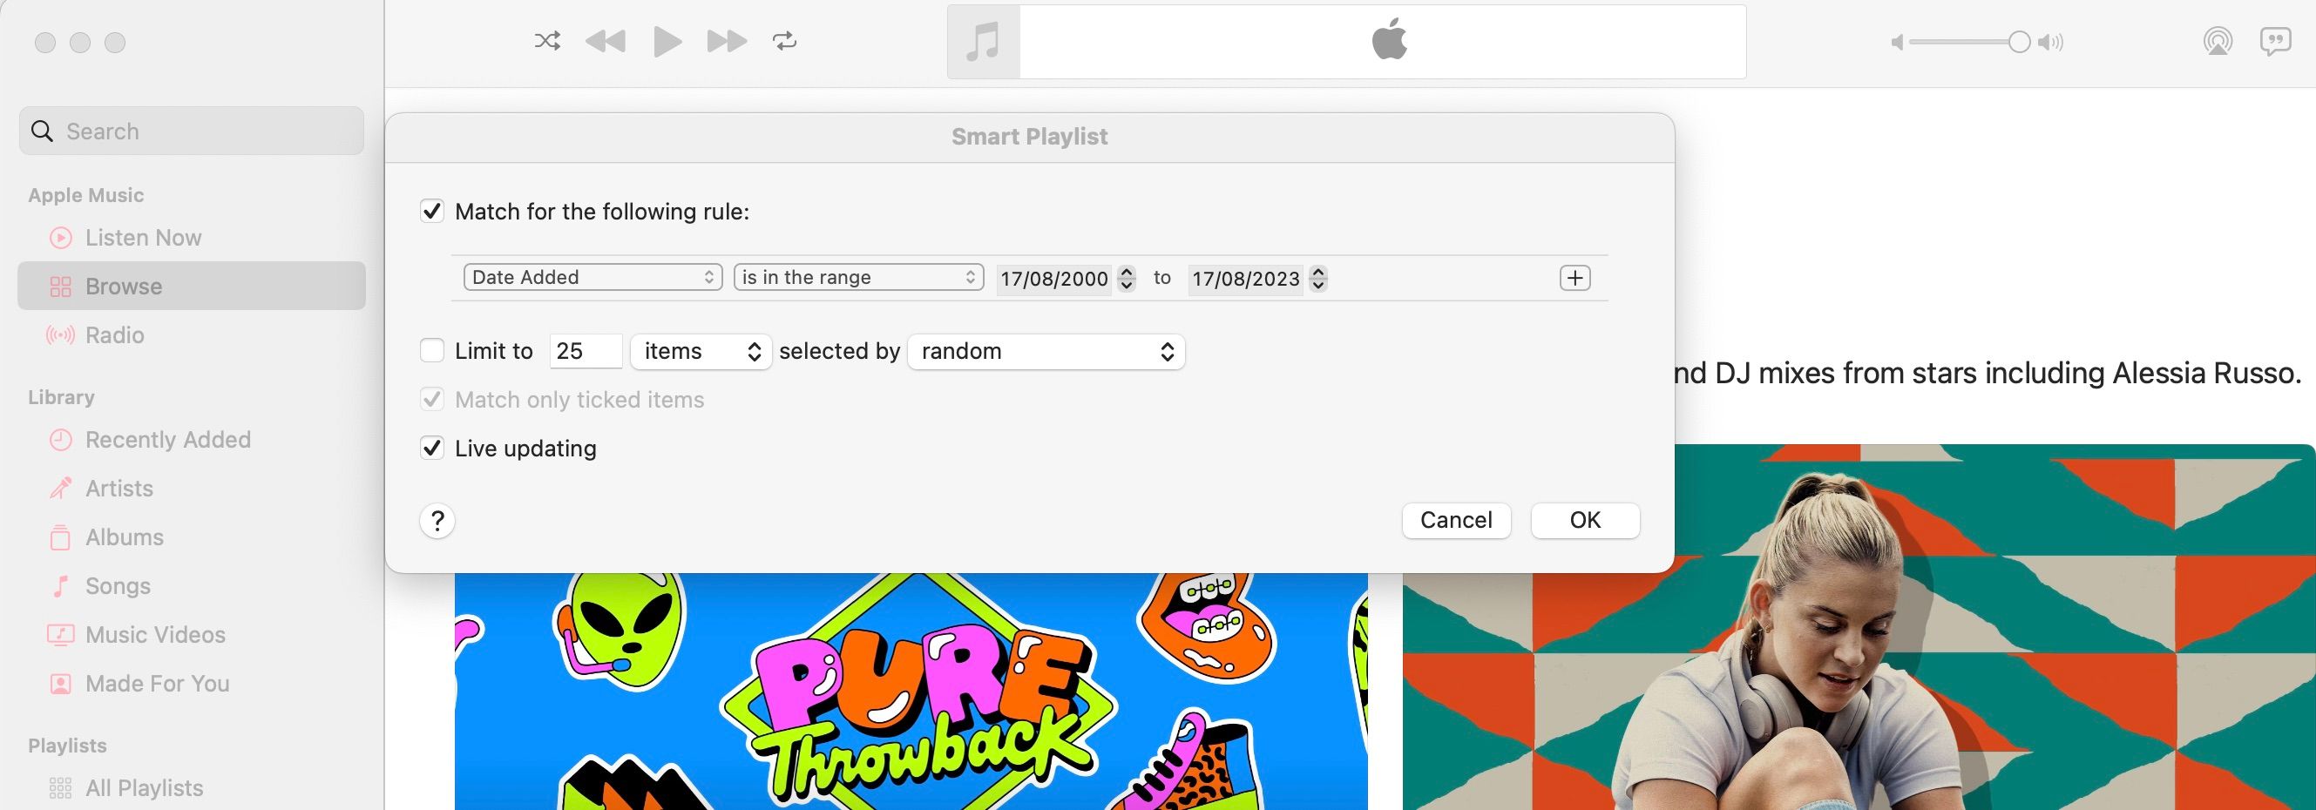The height and width of the screenshot is (810, 2316).
Task: Select Browse in the sidebar
Action: click(x=123, y=286)
